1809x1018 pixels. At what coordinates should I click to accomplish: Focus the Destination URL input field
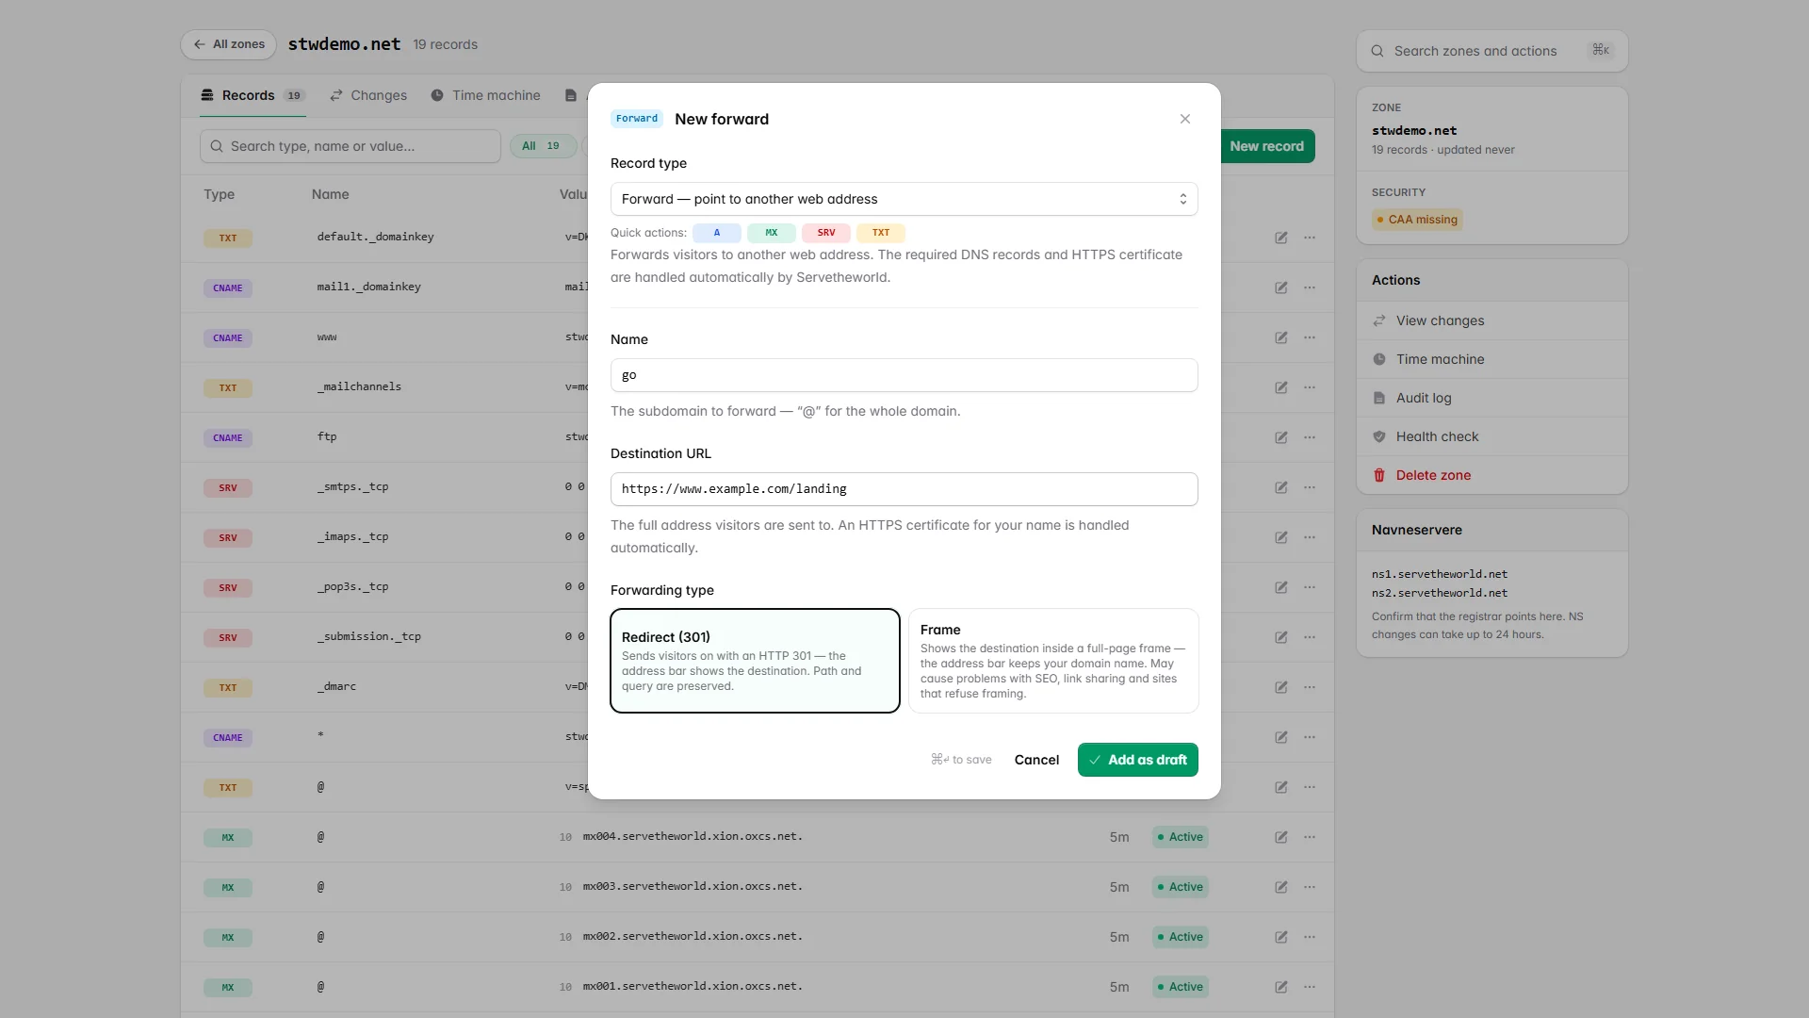tap(904, 489)
